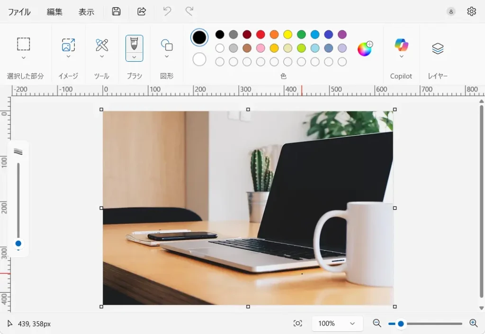Pick the dark red palette swatch
The width and height of the screenshot is (485, 334).
click(x=247, y=34)
